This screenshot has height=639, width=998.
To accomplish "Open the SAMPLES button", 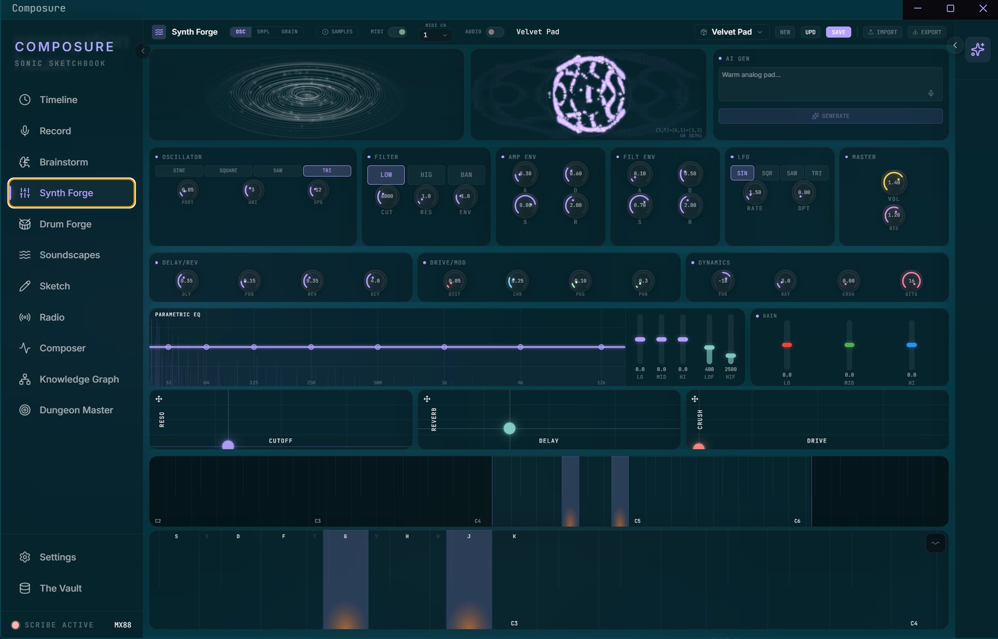I will click(x=337, y=32).
